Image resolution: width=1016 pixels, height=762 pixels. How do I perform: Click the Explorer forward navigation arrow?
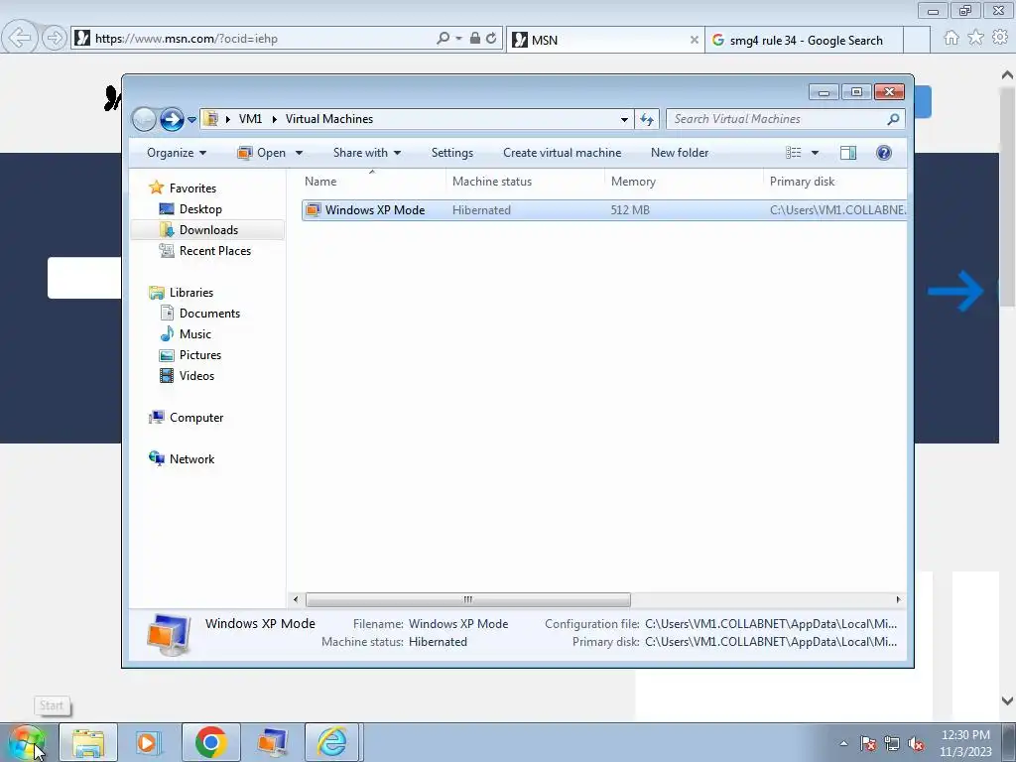click(172, 119)
